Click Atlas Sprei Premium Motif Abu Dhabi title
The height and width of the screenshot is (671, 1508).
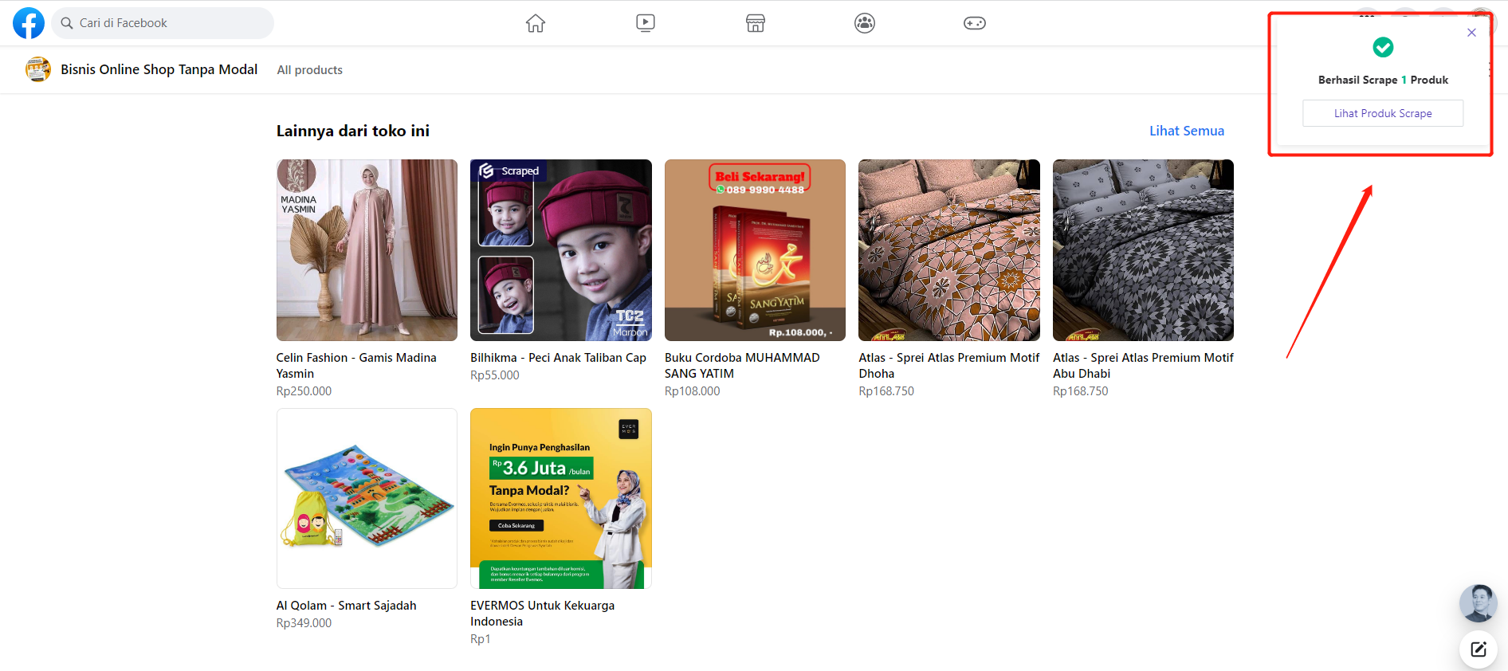point(1143,366)
